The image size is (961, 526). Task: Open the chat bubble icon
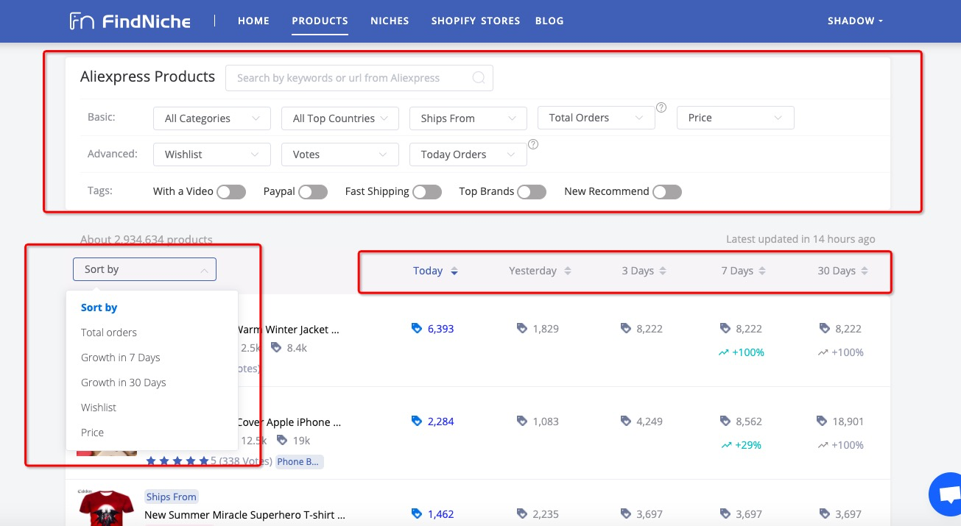click(949, 494)
